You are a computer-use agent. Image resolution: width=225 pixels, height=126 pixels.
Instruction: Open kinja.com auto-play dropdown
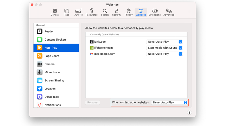pyautogui.click(x=164, y=42)
